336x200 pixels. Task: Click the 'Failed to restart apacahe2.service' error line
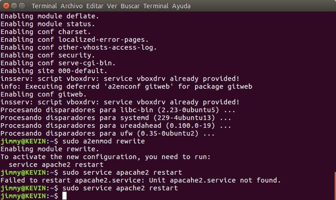(140, 180)
